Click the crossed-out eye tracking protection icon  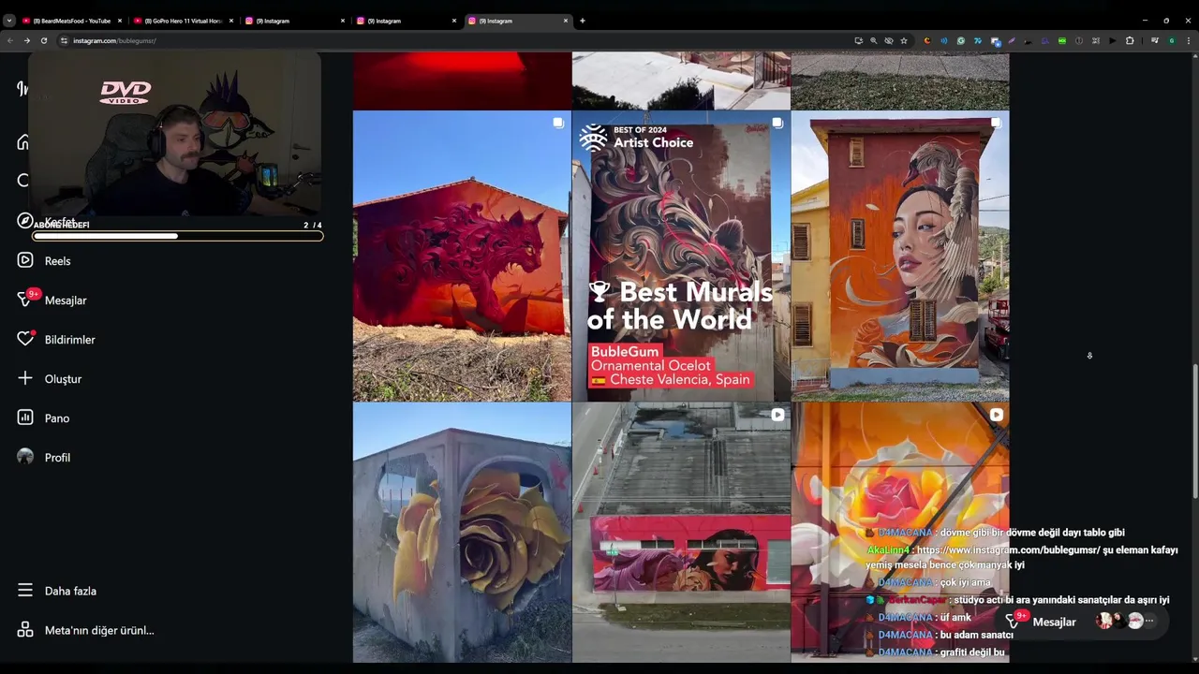pos(889,40)
